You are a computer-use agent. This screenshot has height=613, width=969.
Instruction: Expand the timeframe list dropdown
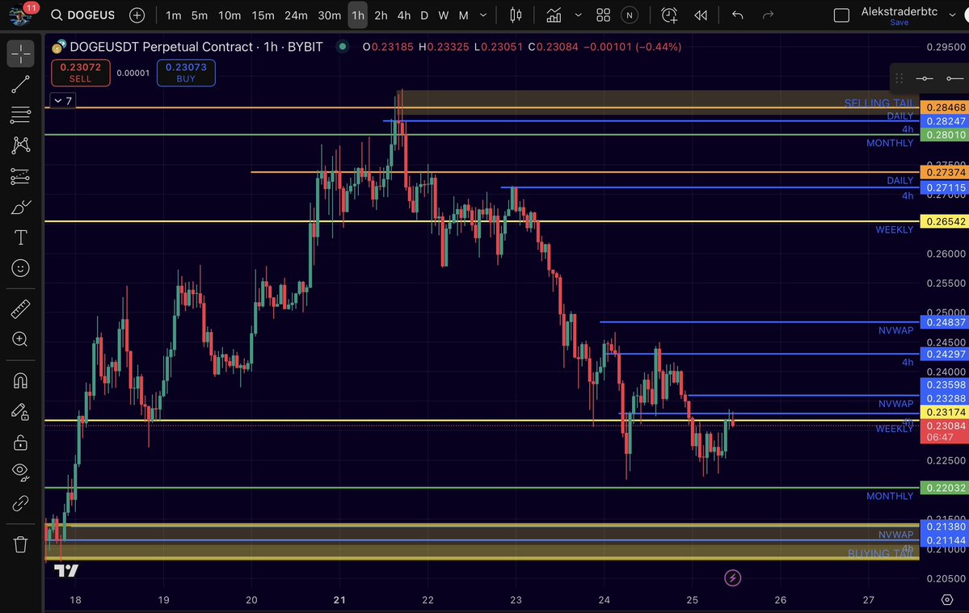pyautogui.click(x=483, y=15)
